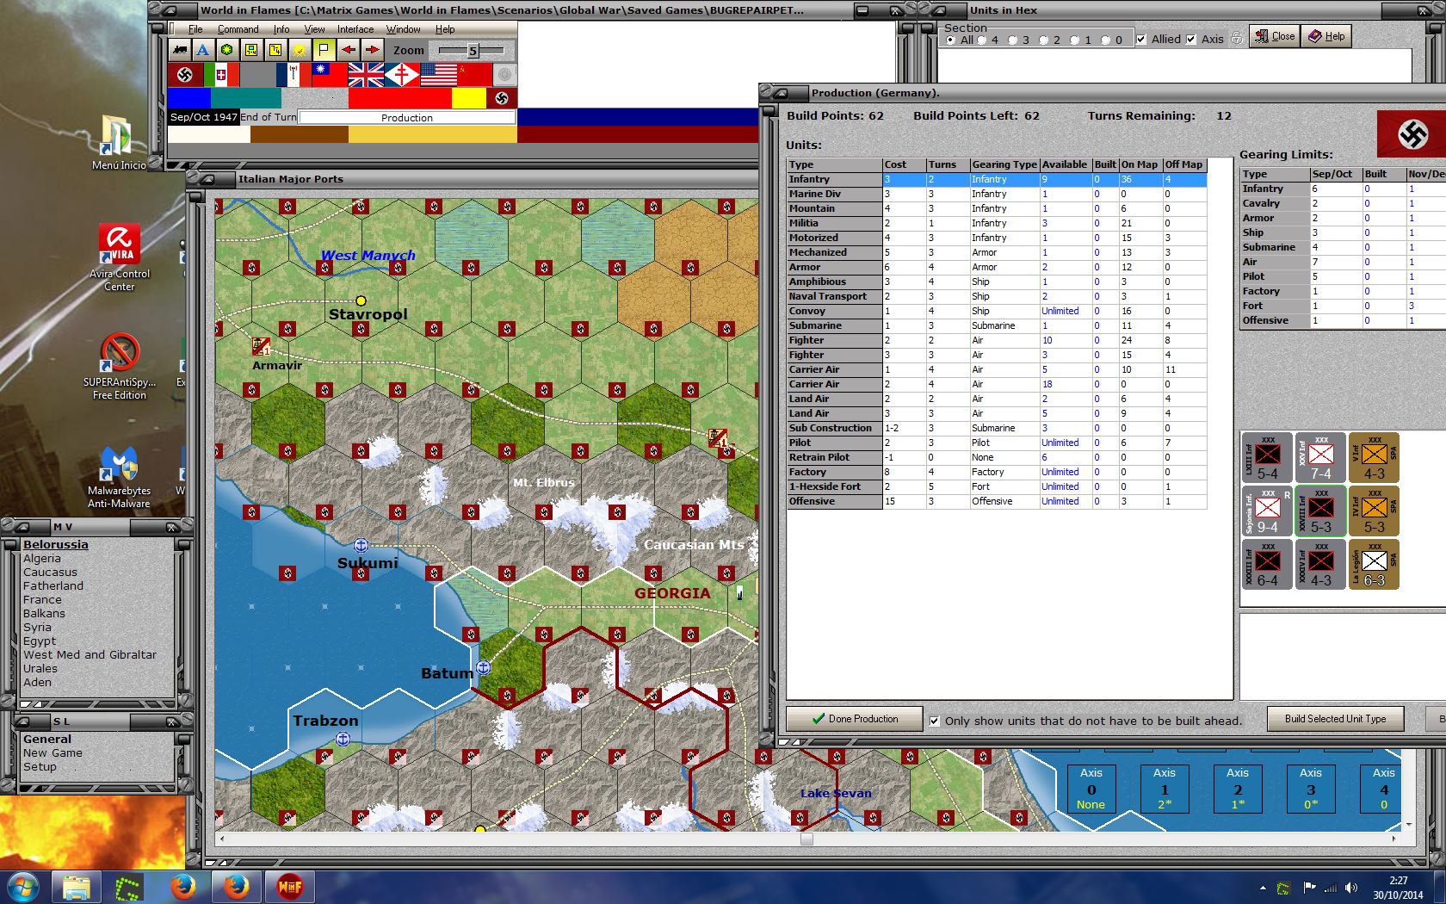Select the Spanish V Inf 4-3 unit counter
Image resolution: width=1446 pixels, height=904 pixels.
[1374, 457]
